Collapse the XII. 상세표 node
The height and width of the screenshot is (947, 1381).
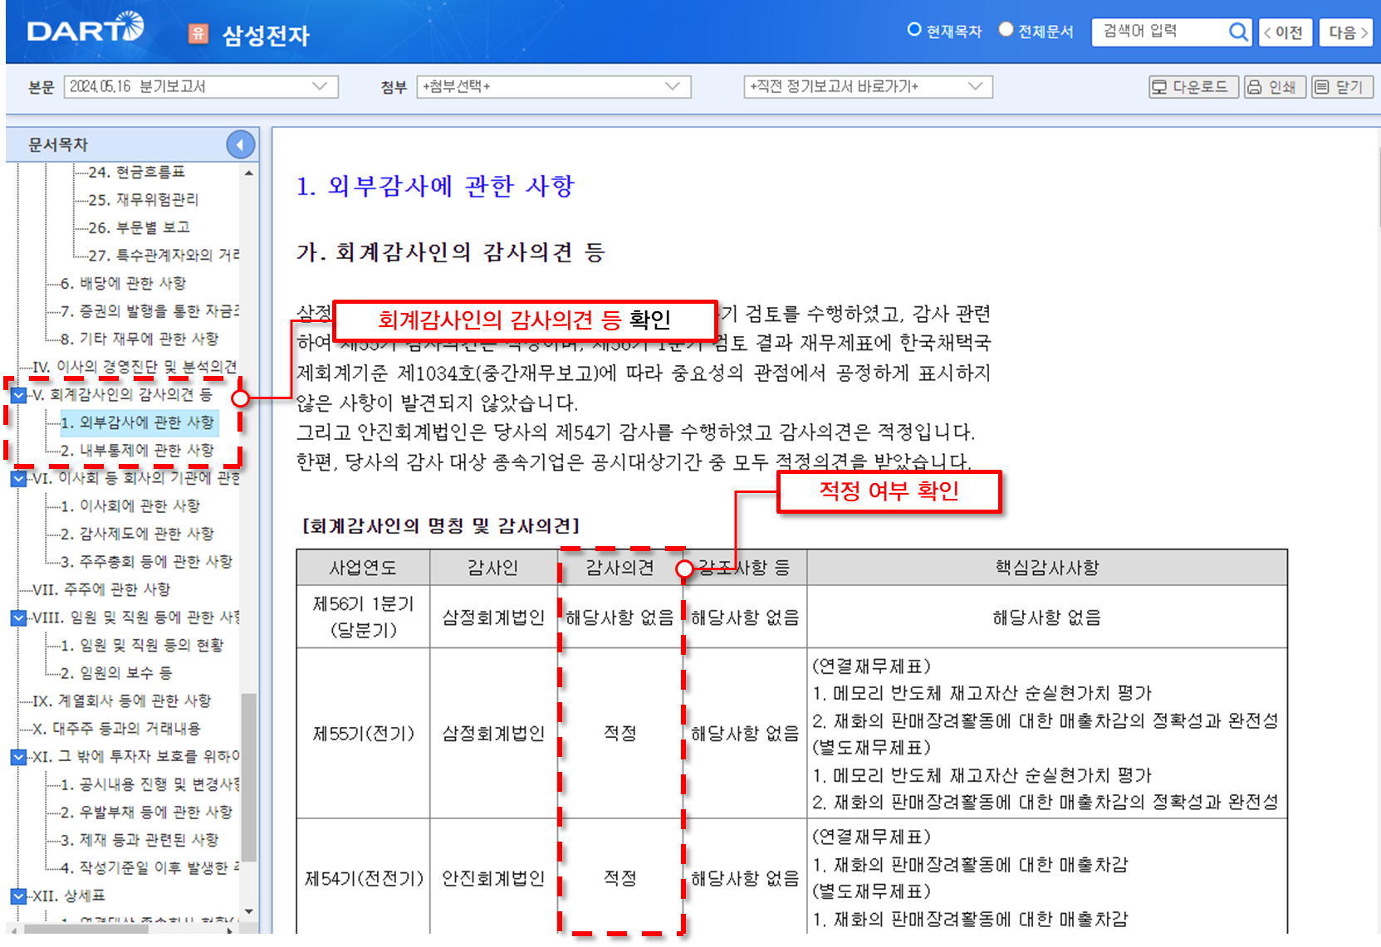coord(19,896)
